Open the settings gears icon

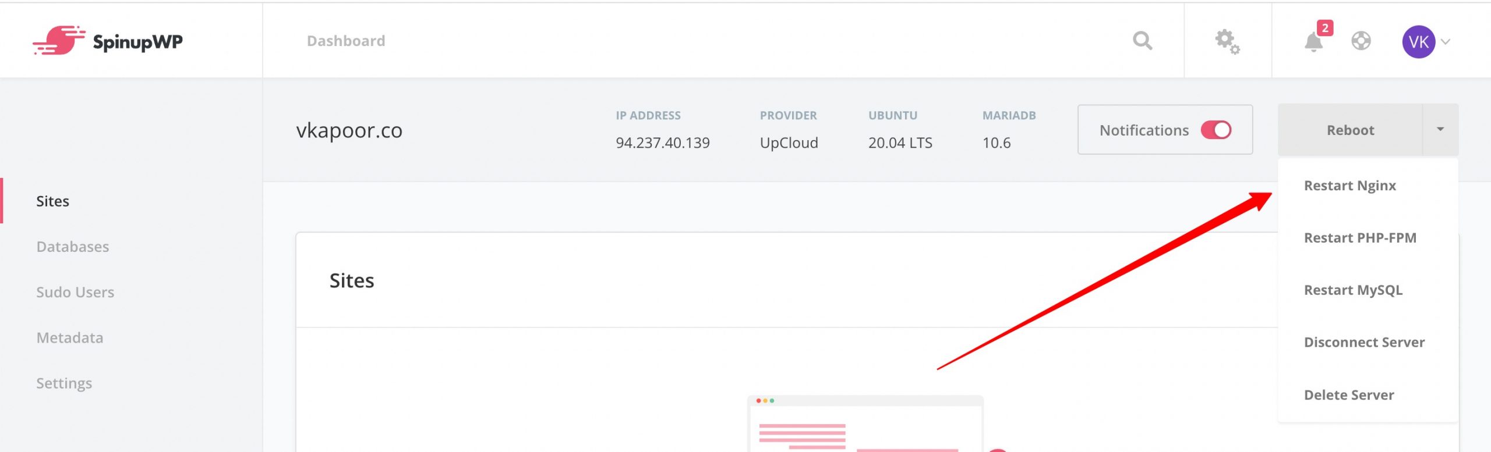[x=1227, y=41]
